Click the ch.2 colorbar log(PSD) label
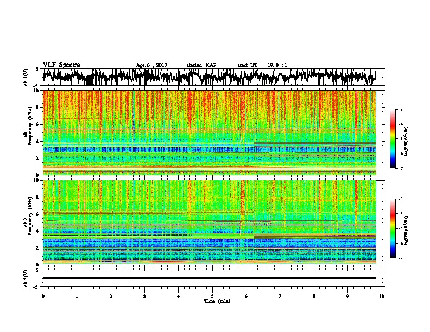The image size is (430, 332). [x=407, y=231]
